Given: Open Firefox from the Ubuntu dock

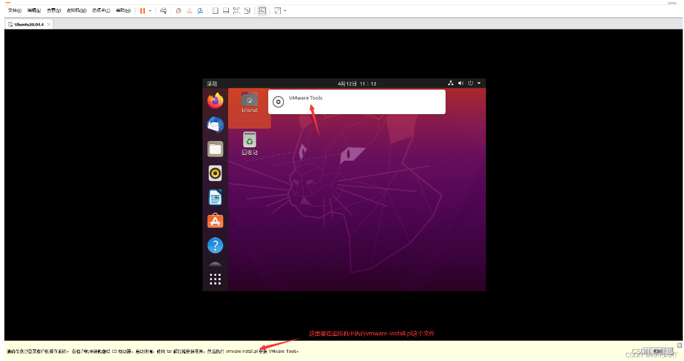Looking at the screenshot, I should (x=215, y=101).
